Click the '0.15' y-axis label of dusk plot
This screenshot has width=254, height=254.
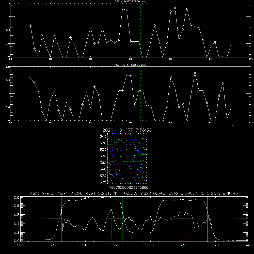[x=8, y=80]
